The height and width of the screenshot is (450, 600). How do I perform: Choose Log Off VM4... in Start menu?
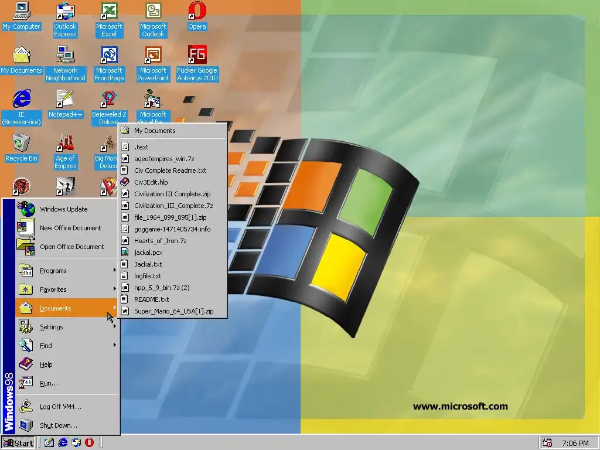67,407
